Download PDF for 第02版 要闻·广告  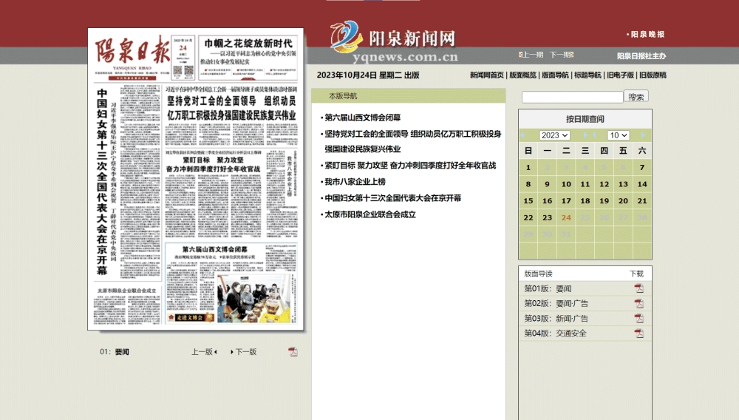point(638,304)
